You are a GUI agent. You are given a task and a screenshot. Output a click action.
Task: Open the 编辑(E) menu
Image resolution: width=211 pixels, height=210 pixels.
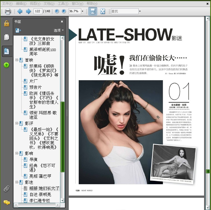21,4
